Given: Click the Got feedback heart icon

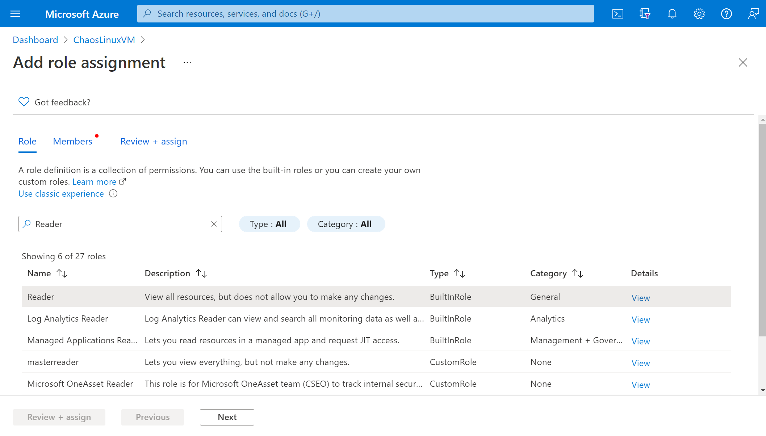Looking at the screenshot, I should [24, 101].
